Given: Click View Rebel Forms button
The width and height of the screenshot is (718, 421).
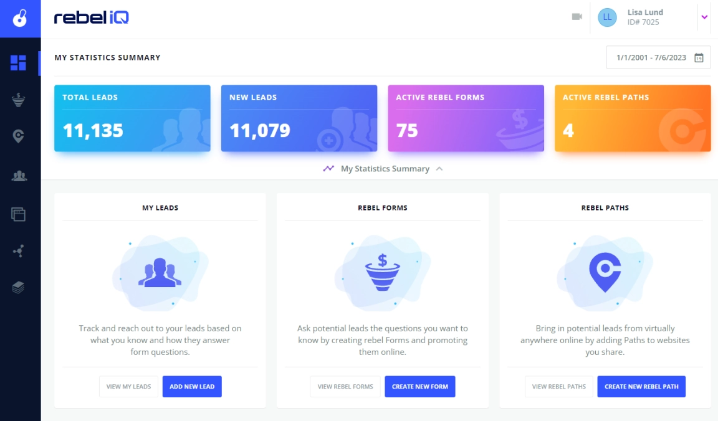Looking at the screenshot, I should coord(345,387).
